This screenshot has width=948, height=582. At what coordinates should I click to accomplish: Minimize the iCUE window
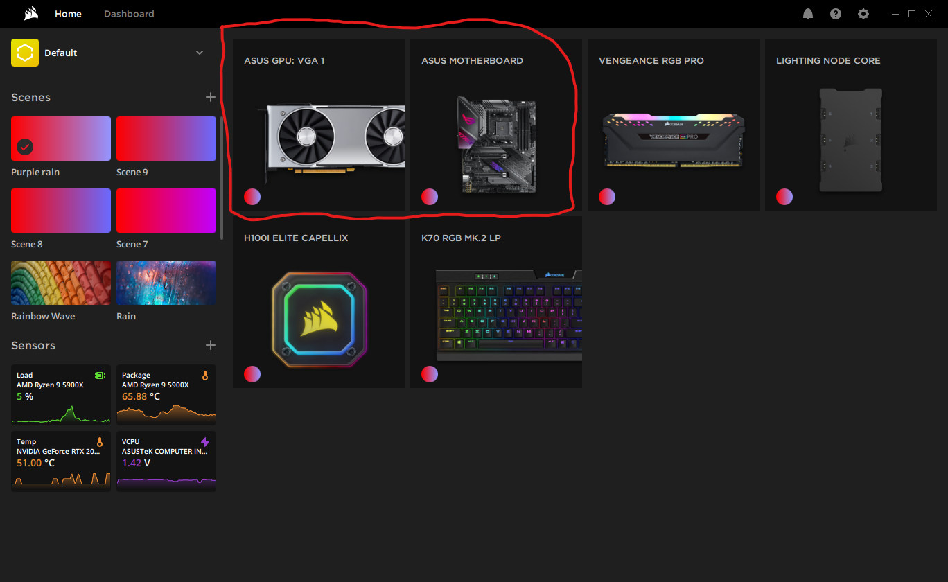coord(894,14)
